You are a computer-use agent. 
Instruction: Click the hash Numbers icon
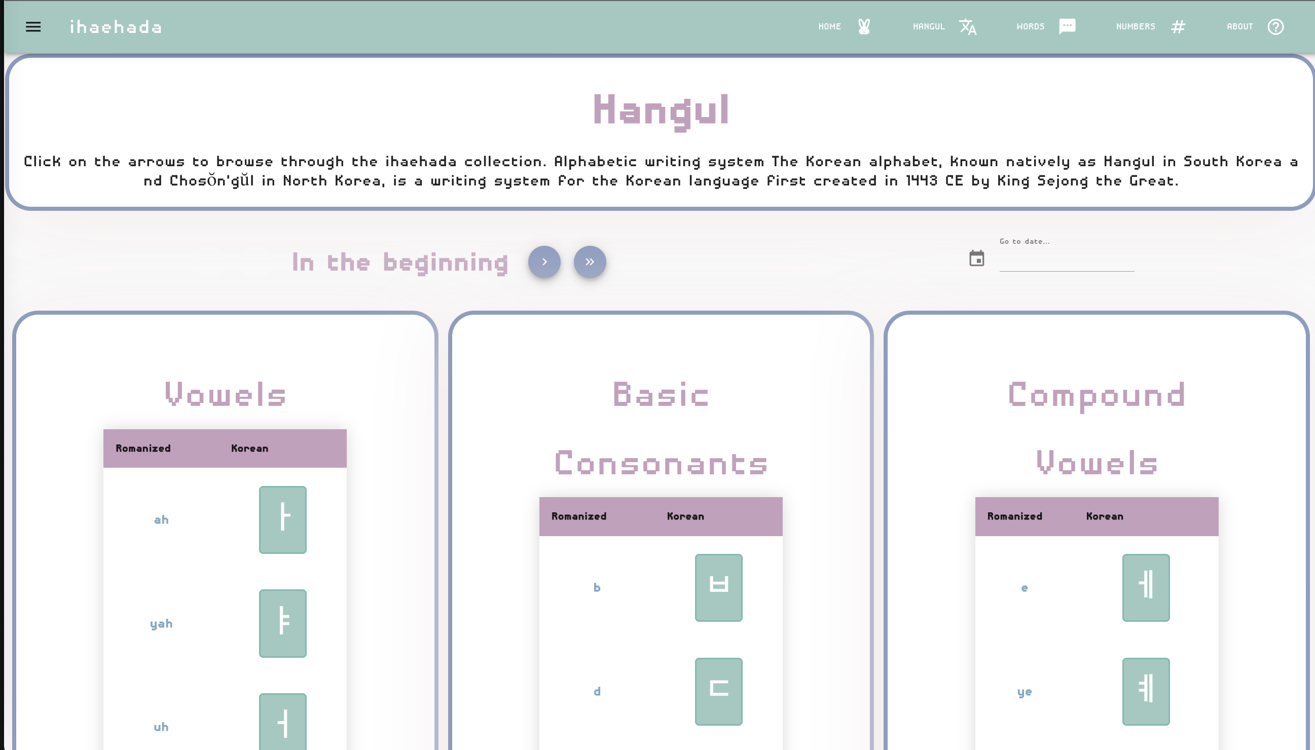(1178, 27)
